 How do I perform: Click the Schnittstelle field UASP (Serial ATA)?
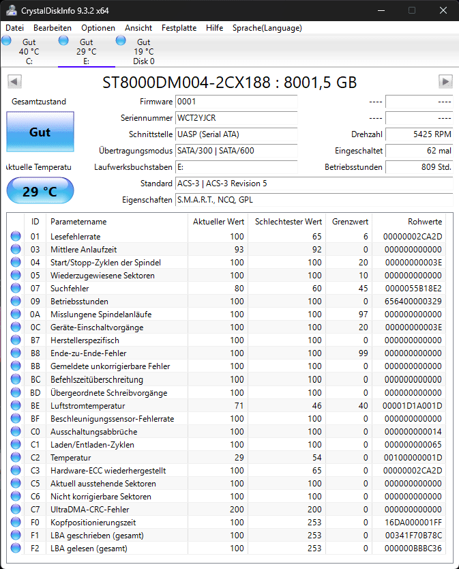pos(236,134)
